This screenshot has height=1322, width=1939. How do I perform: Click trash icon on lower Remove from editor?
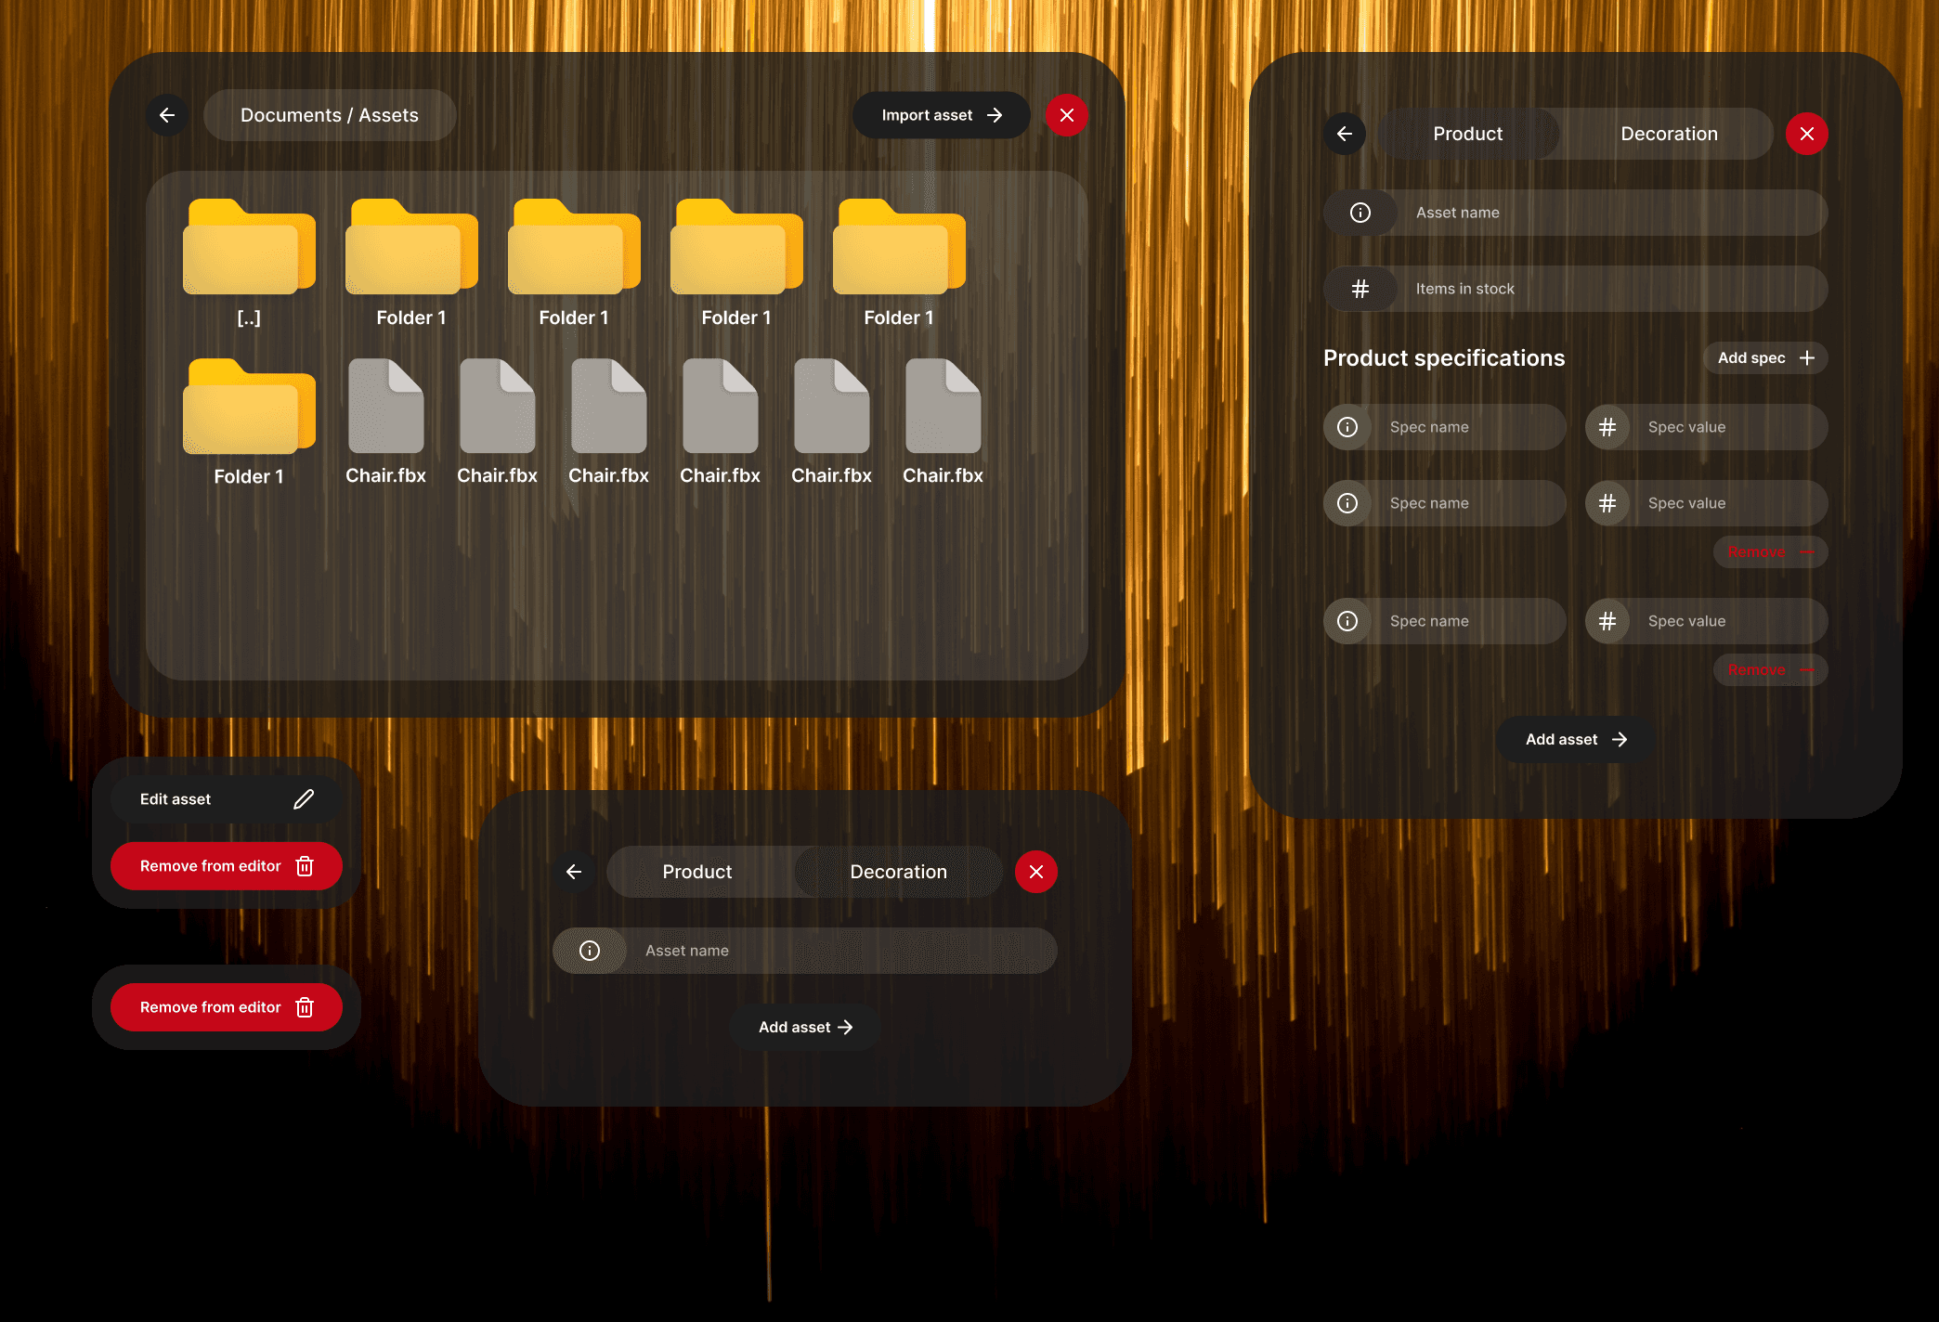305,1007
